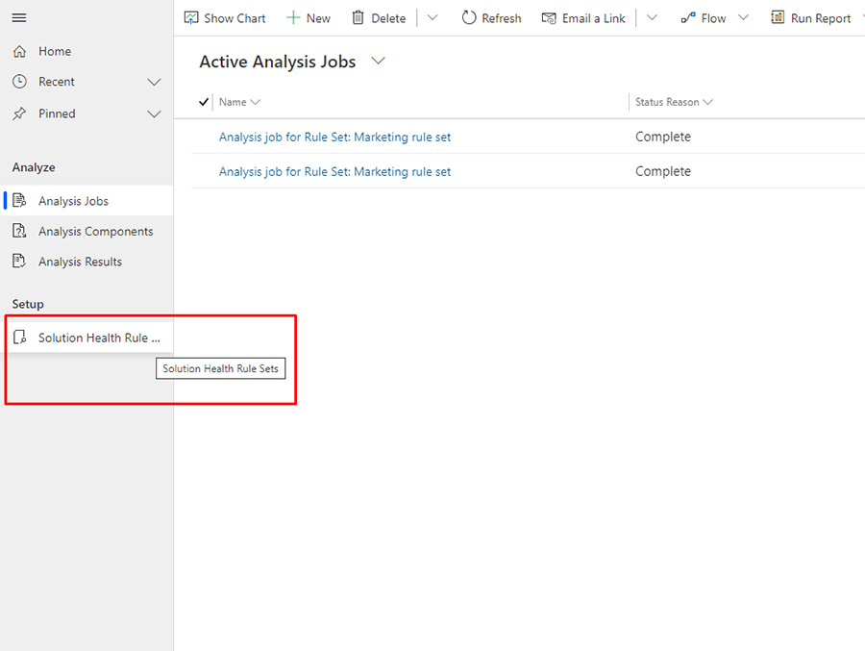Click the Analysis Jobs sidebar icon
This screenshot has width=865, height=651.
19,200
